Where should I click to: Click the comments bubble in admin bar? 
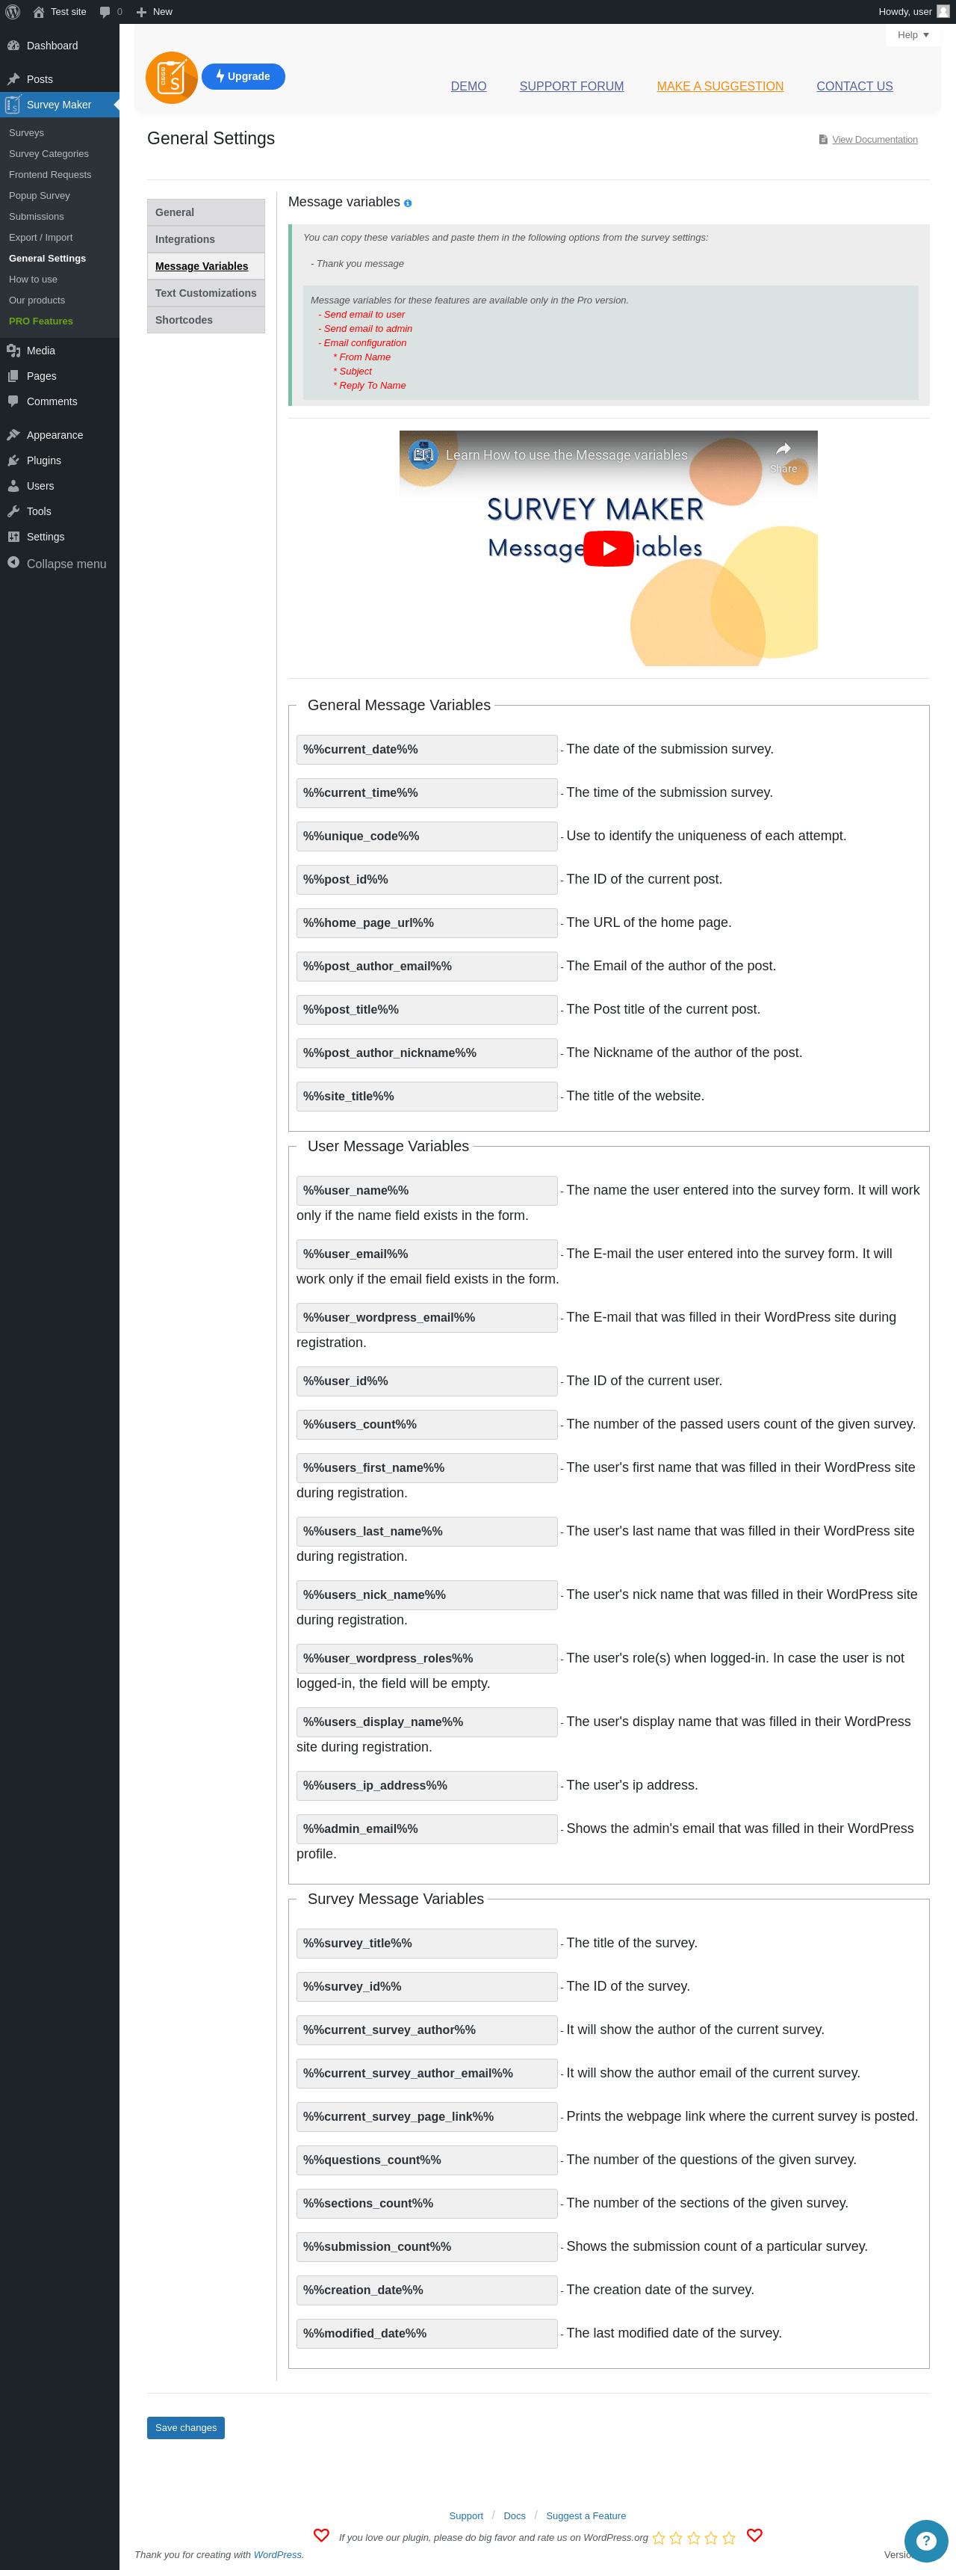click(x=105, y=12)
